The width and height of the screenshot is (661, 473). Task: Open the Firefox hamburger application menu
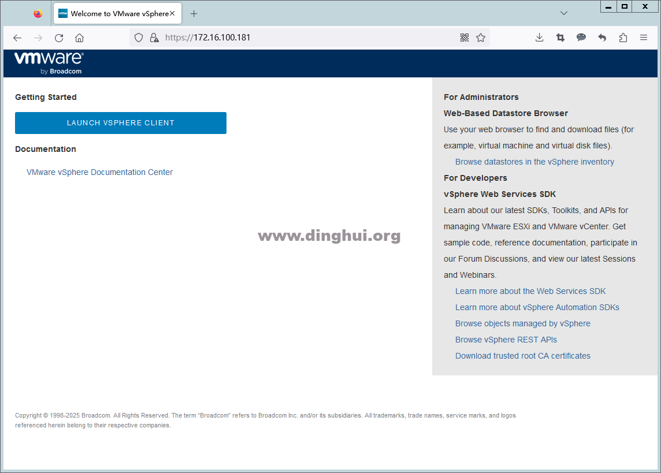coord(644,38)
